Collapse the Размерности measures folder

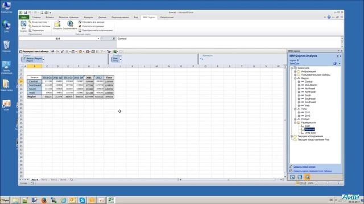click(295, 122)
